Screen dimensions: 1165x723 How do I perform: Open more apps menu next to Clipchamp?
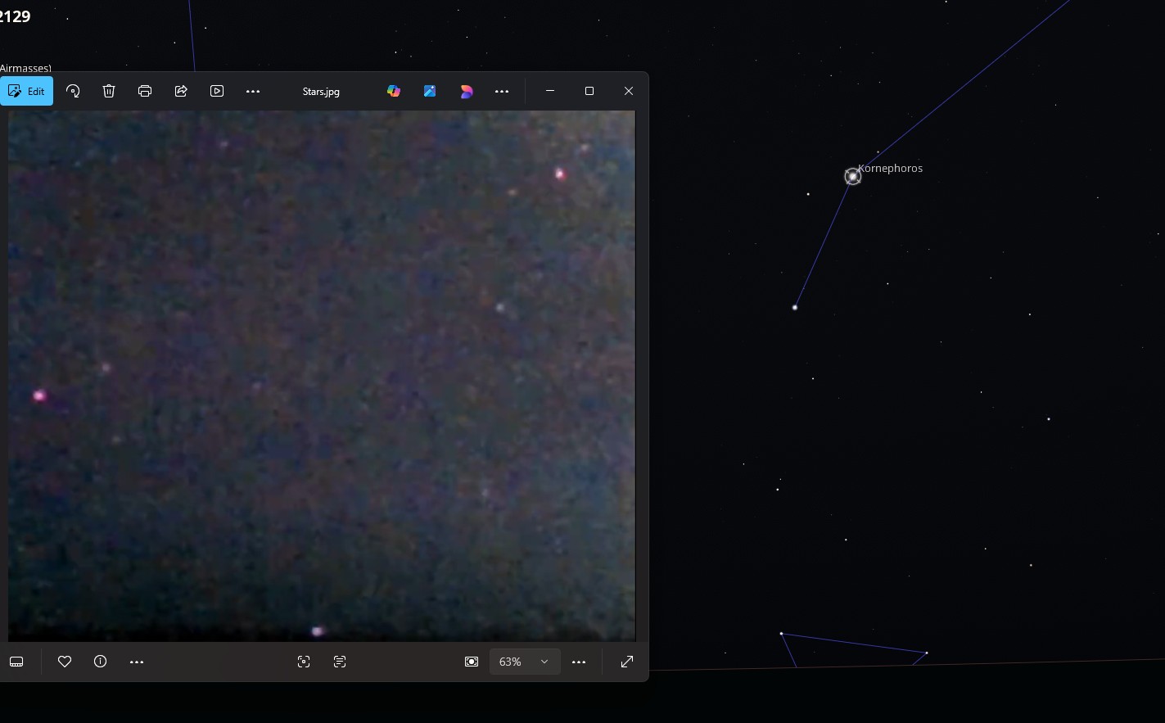click(502, 91)
